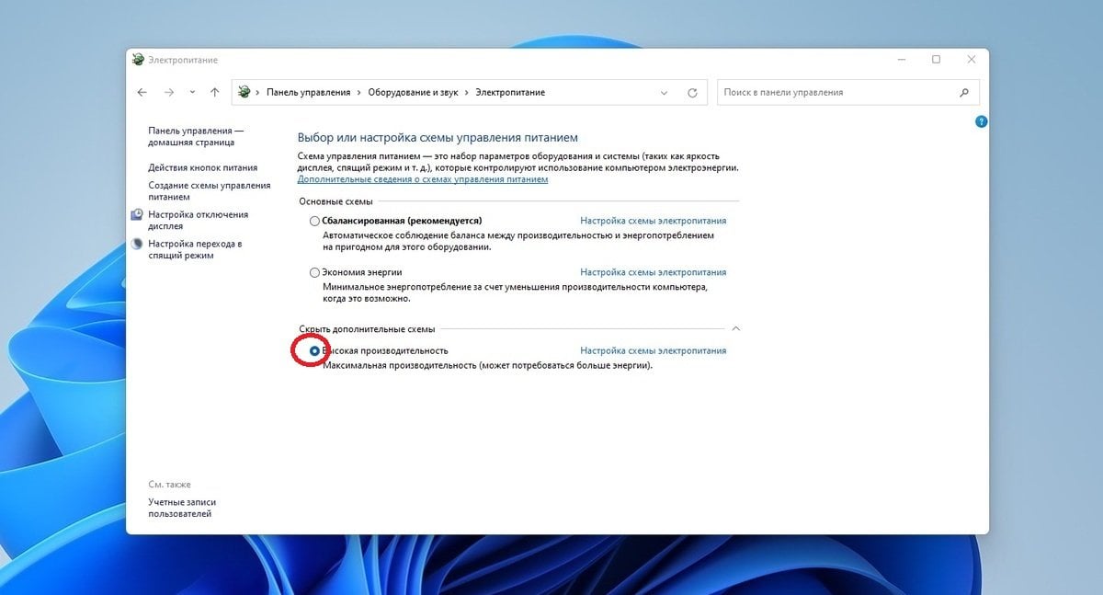
Task: Open plan settings for Экономия энергии
Action: coord(654,272)
